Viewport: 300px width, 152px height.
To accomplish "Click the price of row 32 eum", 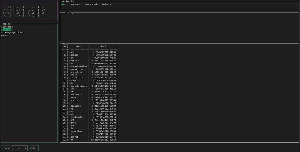I will pyautogui.click(x=103, y=140).
